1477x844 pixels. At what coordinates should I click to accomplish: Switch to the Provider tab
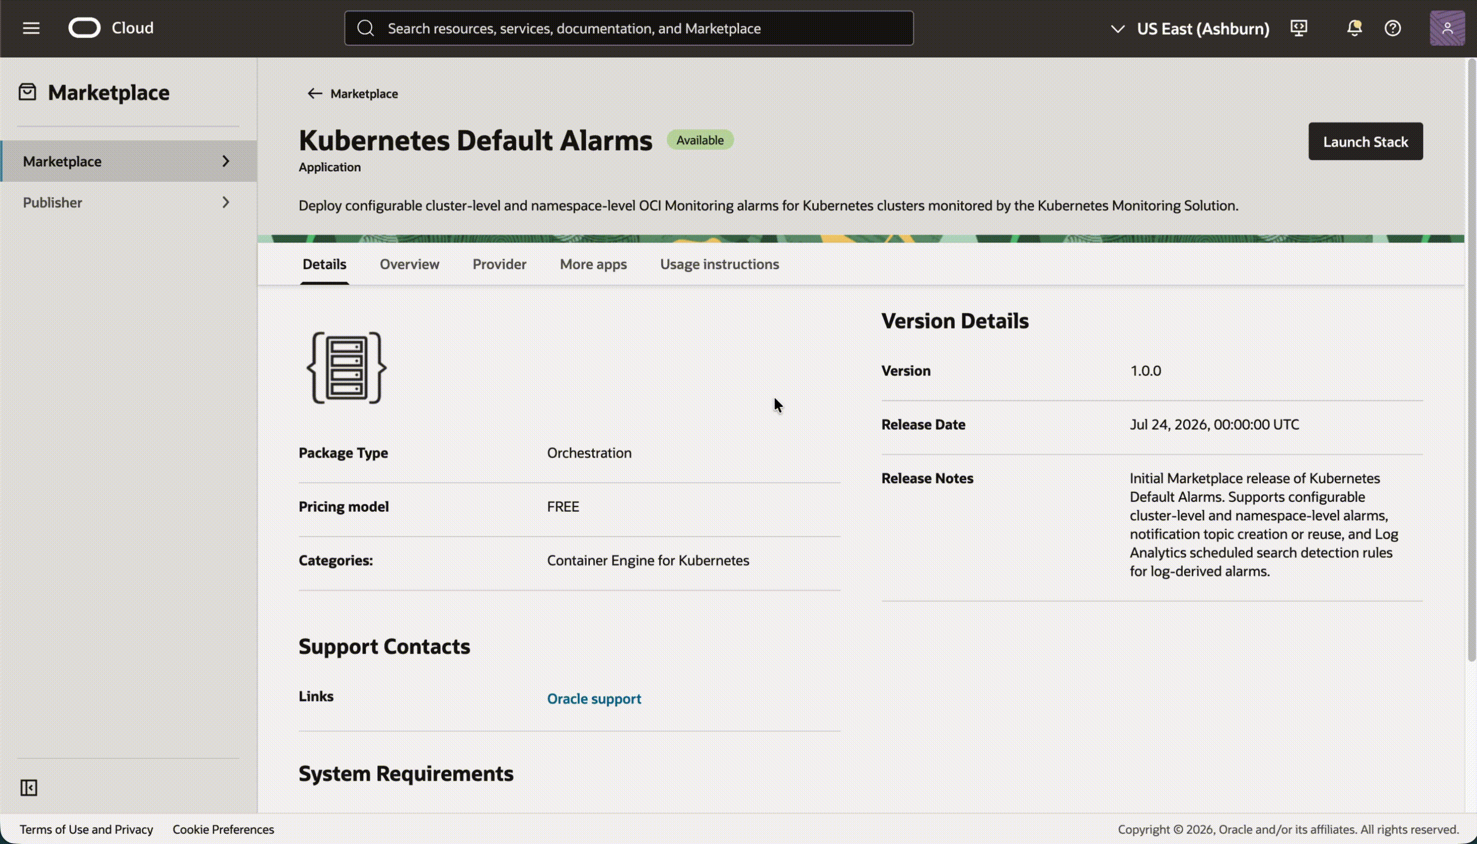click(499, 265)
